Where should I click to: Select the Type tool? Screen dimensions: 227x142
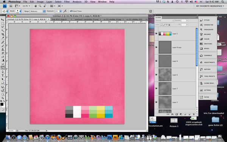pos(3,75)
